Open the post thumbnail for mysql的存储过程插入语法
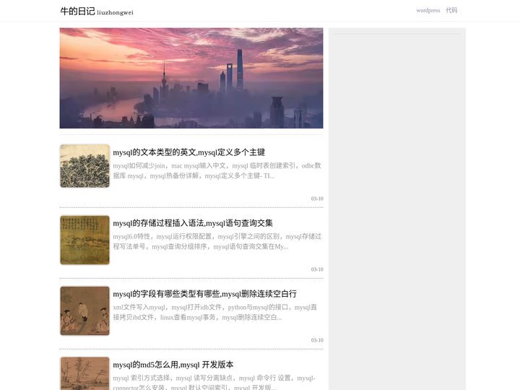The image size is (520, 390). (x=85, y=240)
